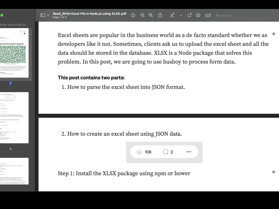Open search options magnifier dropdown
This screenshot has height=209, width=279.
point(218,15)
